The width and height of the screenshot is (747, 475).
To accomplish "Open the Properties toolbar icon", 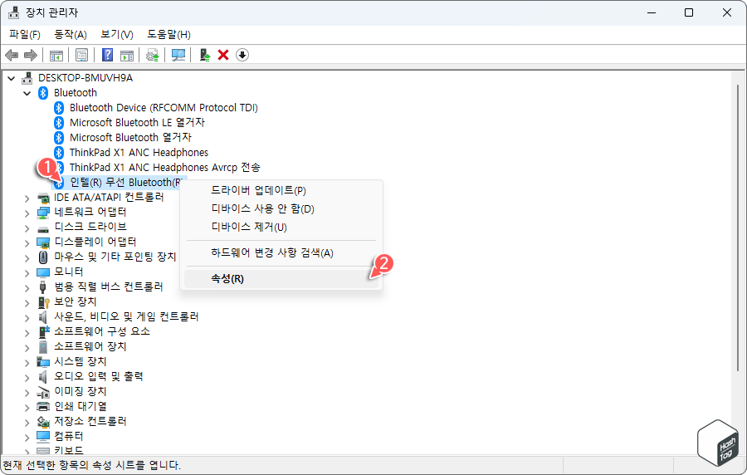I will pyautogui.click(x=82, y=56).
